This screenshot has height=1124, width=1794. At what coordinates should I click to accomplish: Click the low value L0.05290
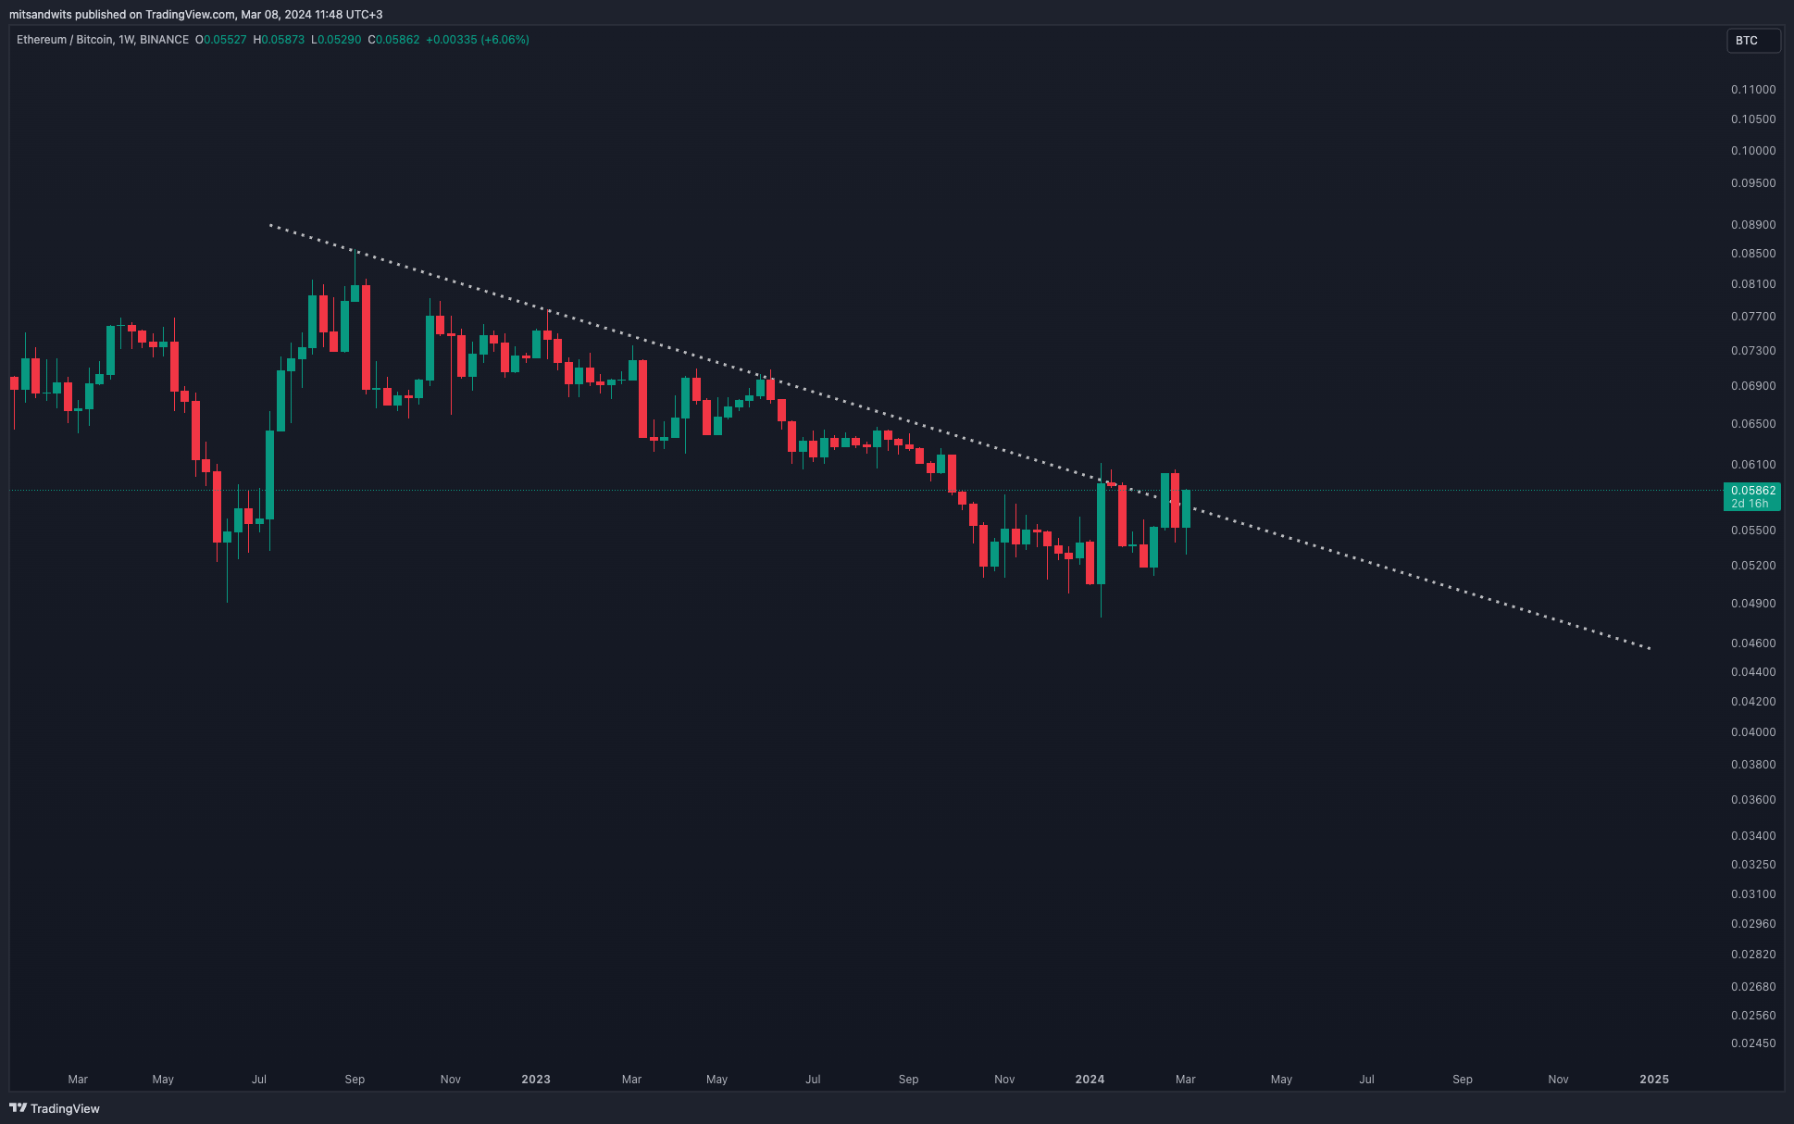coord(336,40)
